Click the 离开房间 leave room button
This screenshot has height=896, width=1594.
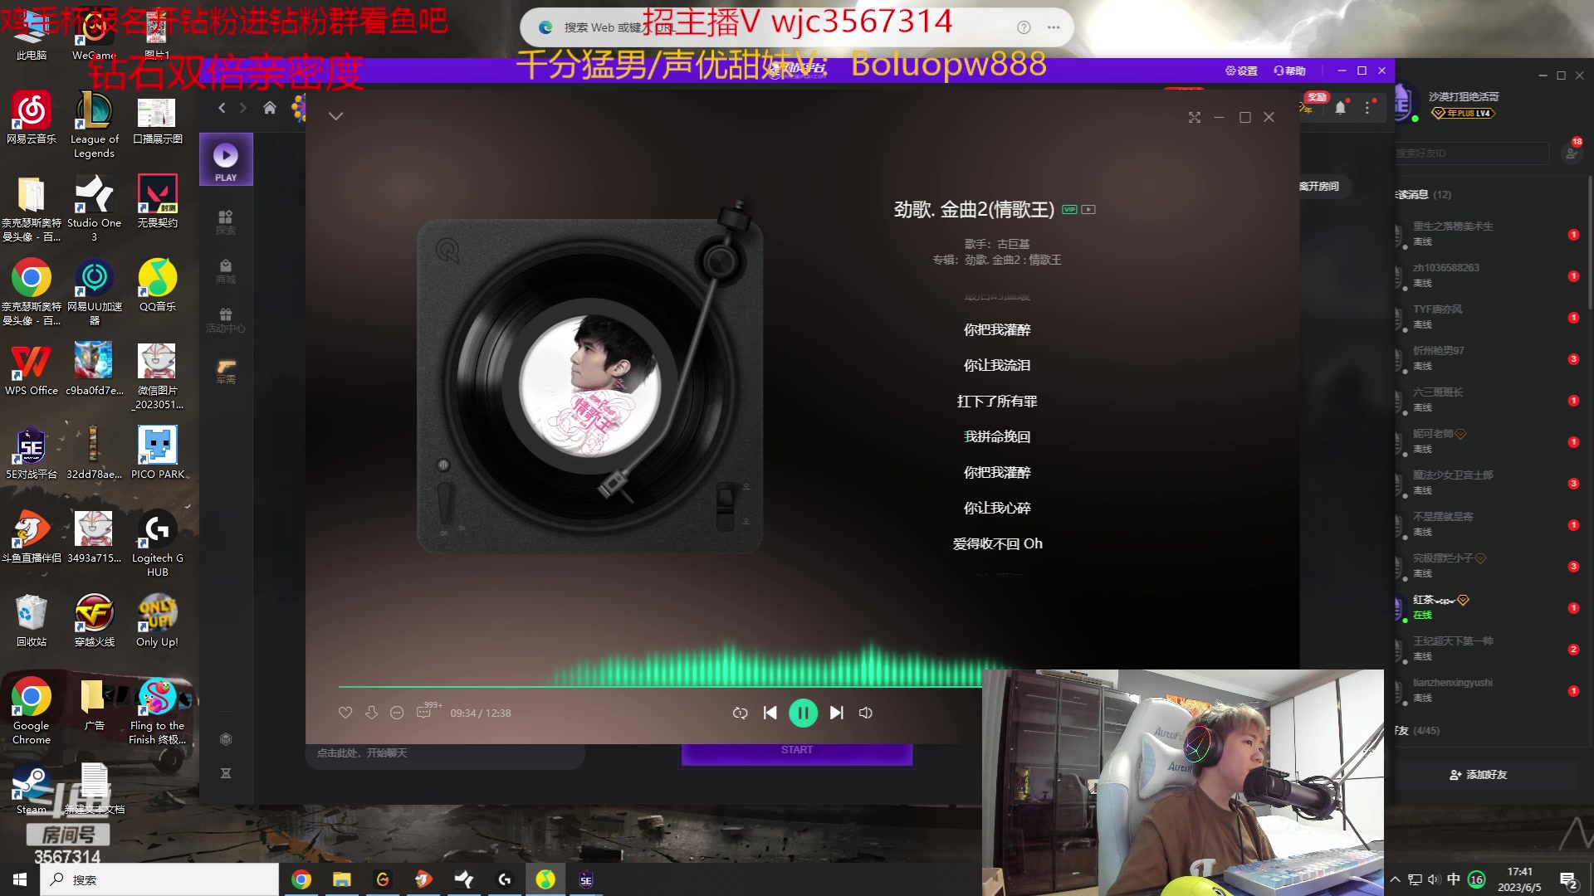tap(1319, 186)
